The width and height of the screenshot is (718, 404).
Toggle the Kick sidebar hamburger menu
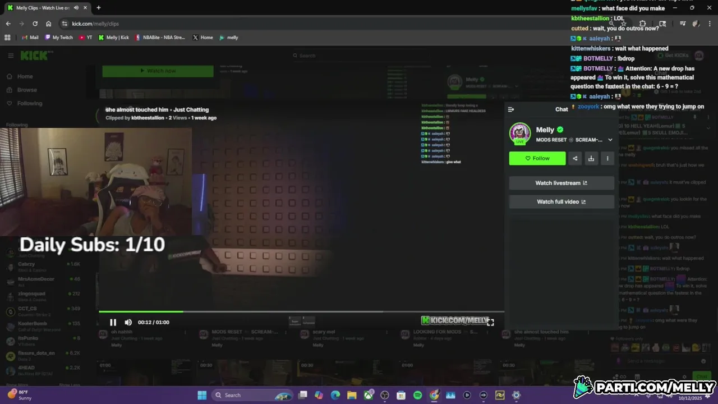11,56
